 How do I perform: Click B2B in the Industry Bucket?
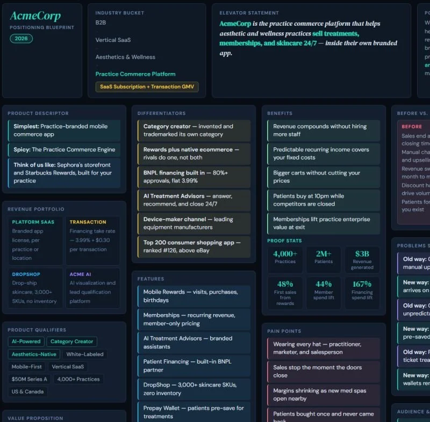(101, 23)
